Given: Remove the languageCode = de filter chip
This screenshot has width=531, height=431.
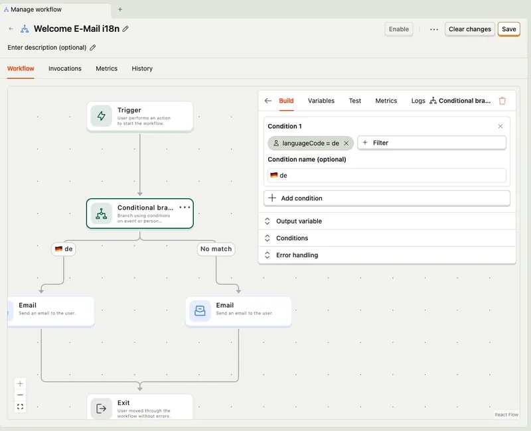Looking at the screenshot, I should pos(345,142).
